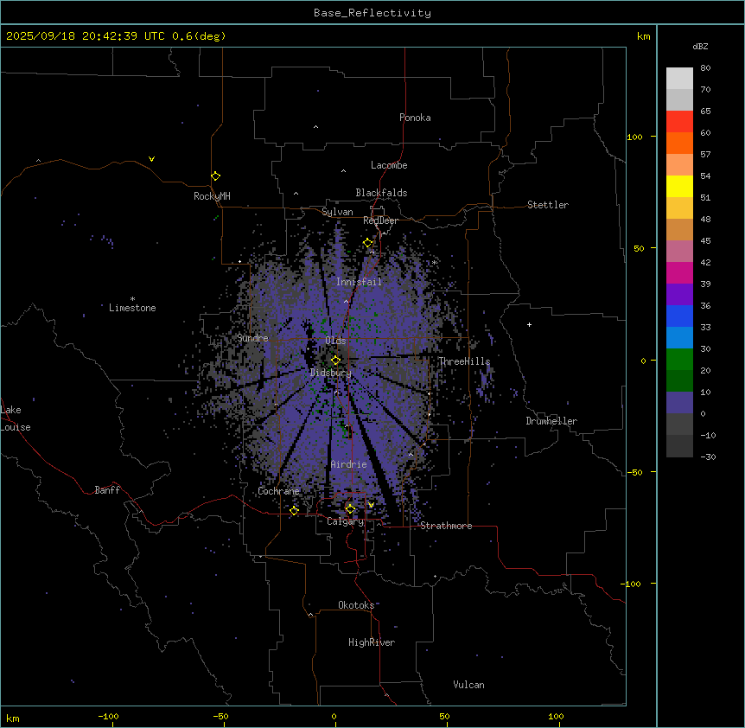Select the yellow diamond marker above Calgary
The image size is (745, 728).
pos(350,508)
